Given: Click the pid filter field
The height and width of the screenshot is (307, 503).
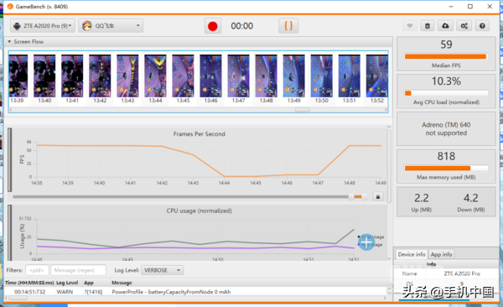Looking at the screenshot, I should coord(37,270).
